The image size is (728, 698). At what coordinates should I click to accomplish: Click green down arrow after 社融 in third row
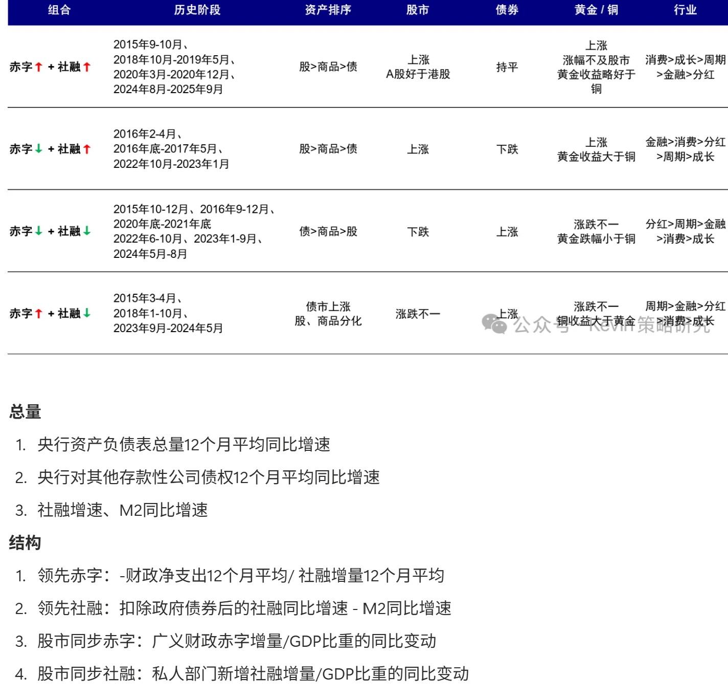(x=87, y=231)
